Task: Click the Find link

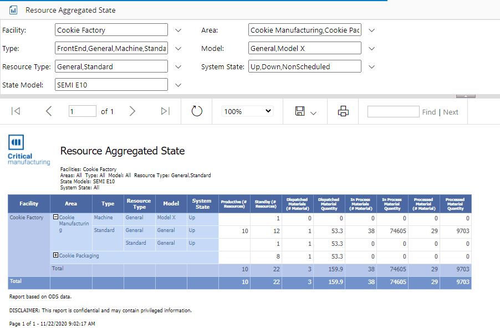Action: [428, 112]
